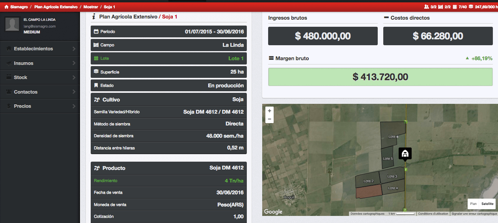498x223 pixels.
Task: Click the field icon in Campo row
Action: tap(96, 45)
